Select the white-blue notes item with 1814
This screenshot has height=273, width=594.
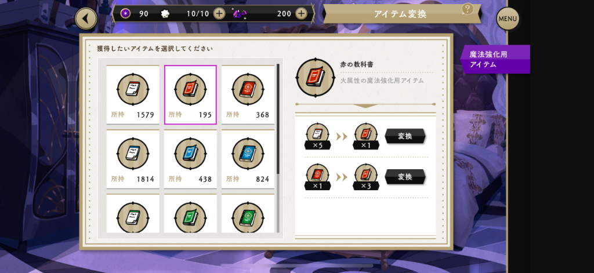pos(133,159)
